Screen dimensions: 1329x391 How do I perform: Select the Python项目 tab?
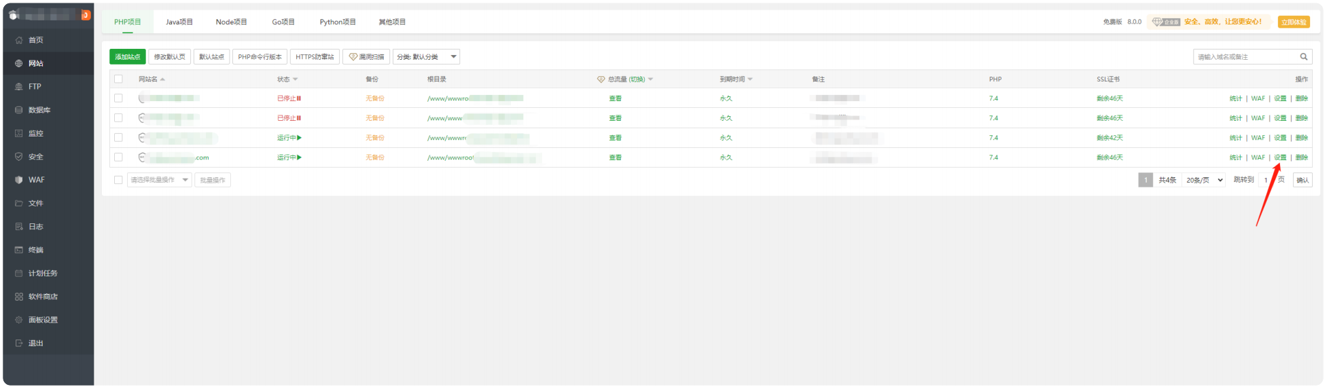338,22
